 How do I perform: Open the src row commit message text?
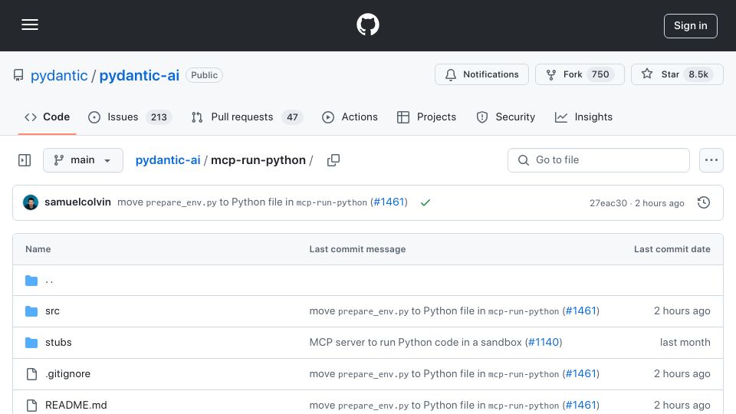pos(435,311)
